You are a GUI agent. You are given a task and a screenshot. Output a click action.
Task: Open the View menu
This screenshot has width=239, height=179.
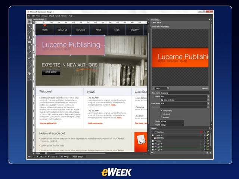[x=38, y=16]
